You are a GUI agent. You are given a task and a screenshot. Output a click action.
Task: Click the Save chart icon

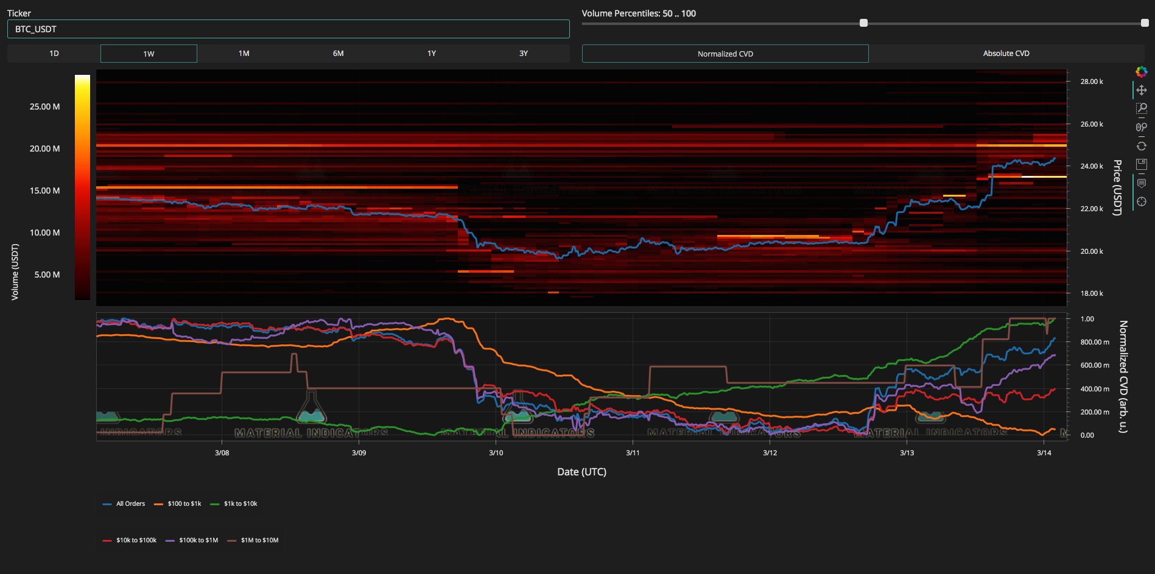[x=1142, y=164]
